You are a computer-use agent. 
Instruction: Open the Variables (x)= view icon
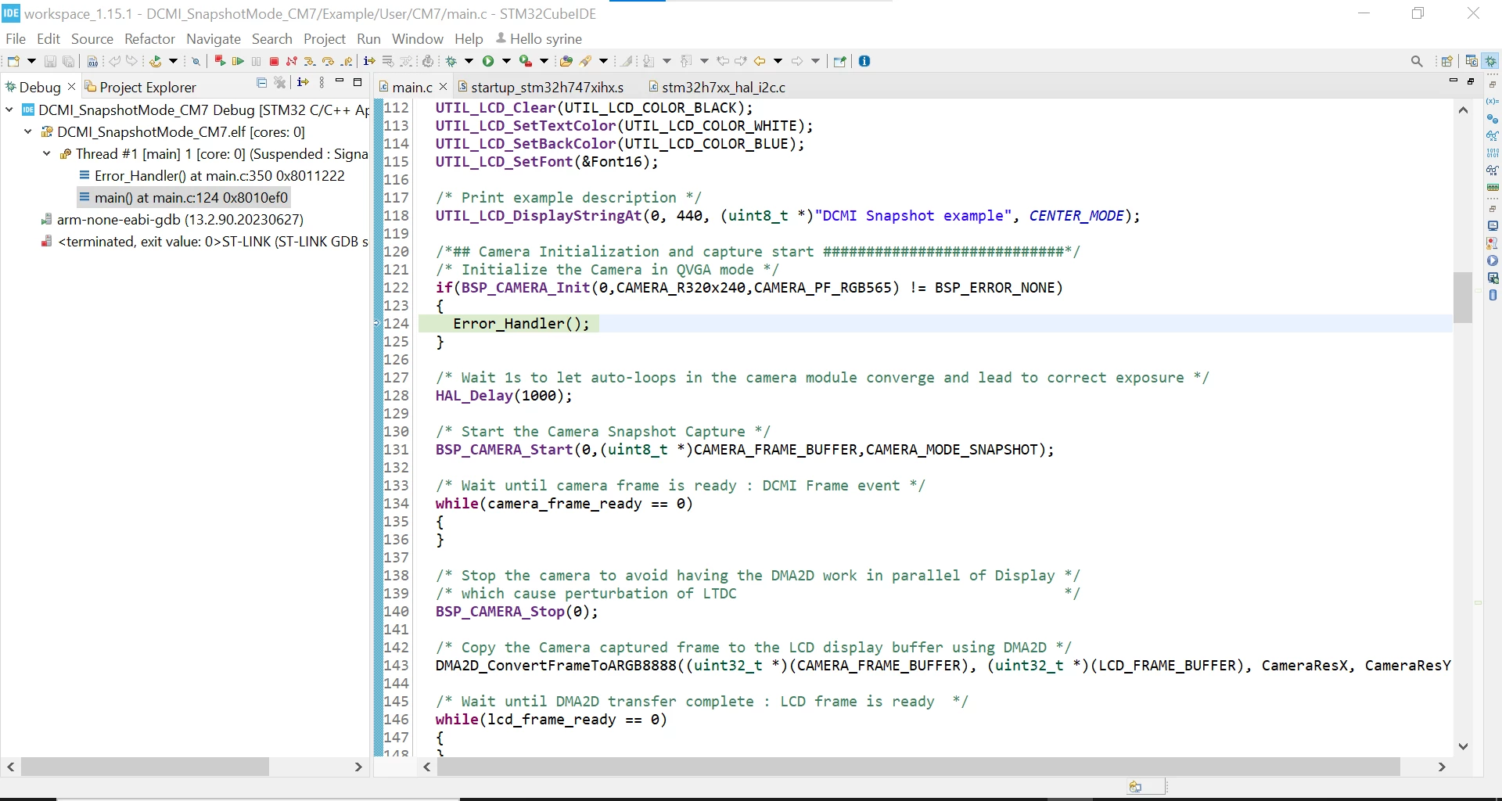[x=1493, y=101]
